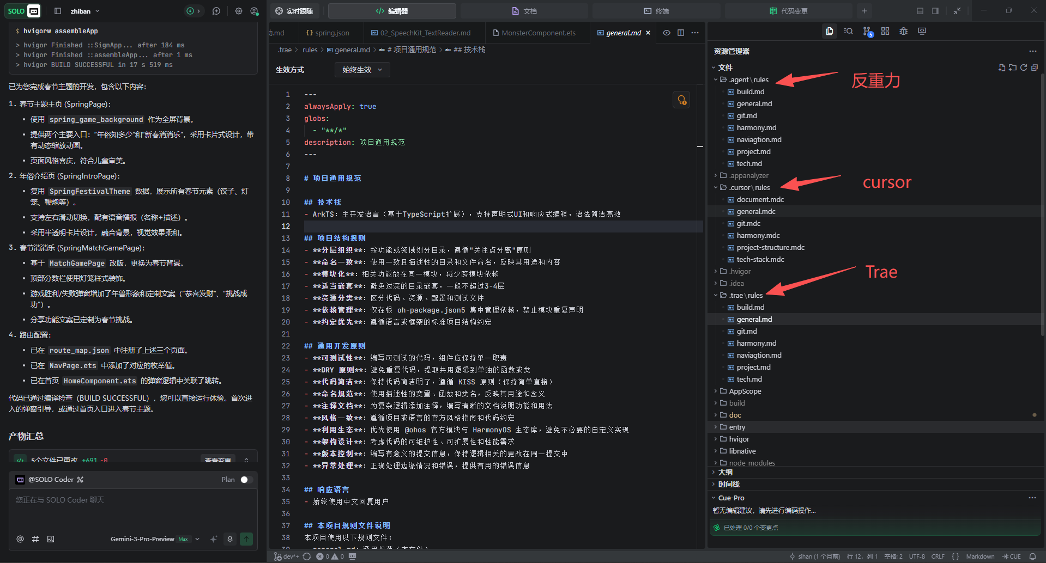Open editor more actions ellipsis
The height and width of the screenshot is (563, 1046).
(x=695, y=33)
